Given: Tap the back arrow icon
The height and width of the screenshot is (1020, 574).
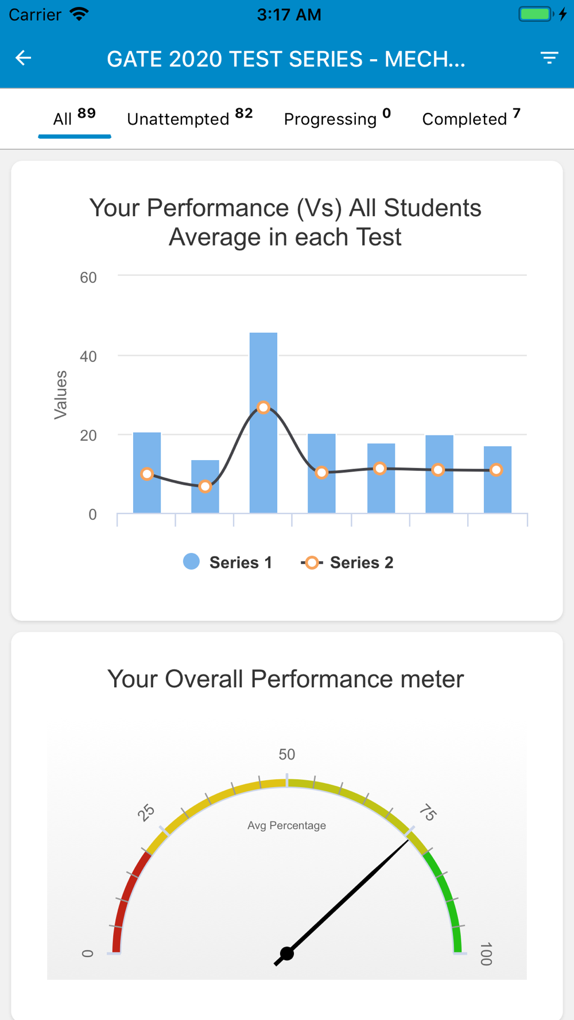Looking at the screenshot, I should click(x=24, y=58).
